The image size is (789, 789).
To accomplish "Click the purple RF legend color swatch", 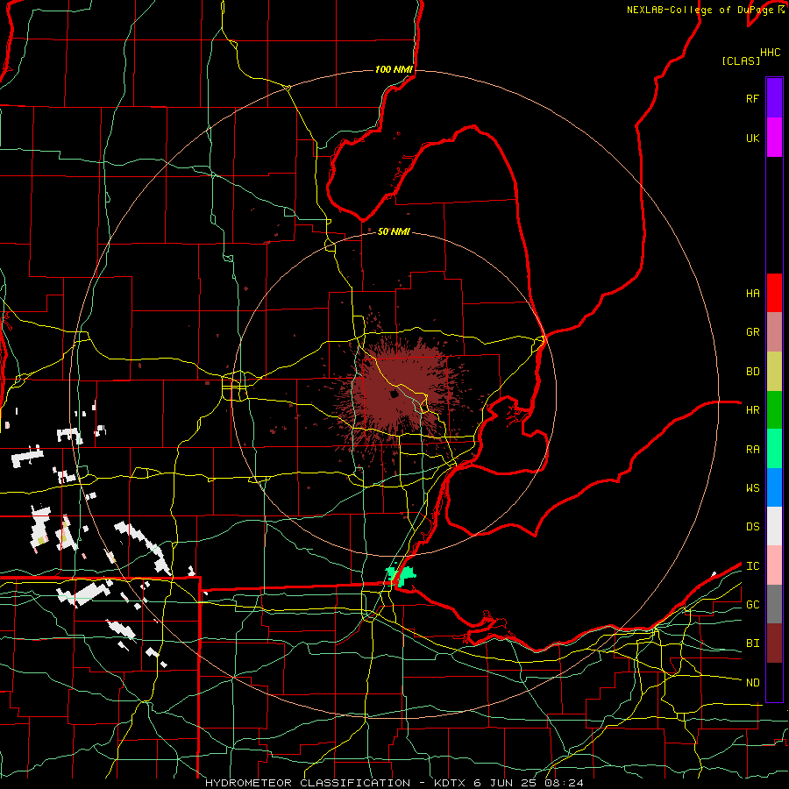I will pos(774,98).
